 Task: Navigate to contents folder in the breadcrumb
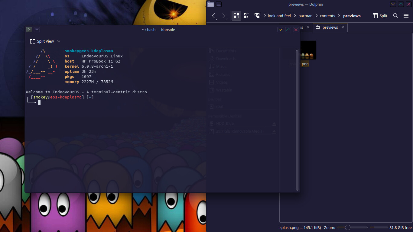(327, 16)
